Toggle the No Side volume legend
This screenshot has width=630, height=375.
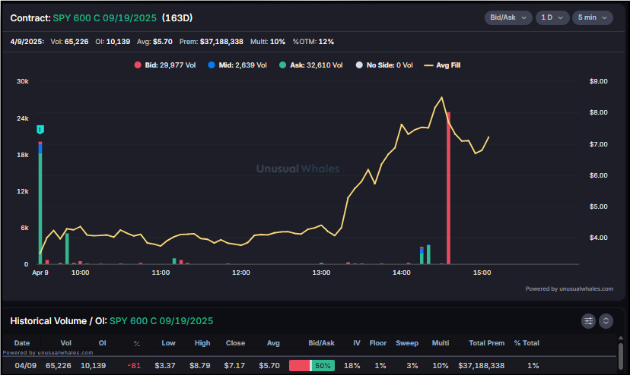click(384, 65)
